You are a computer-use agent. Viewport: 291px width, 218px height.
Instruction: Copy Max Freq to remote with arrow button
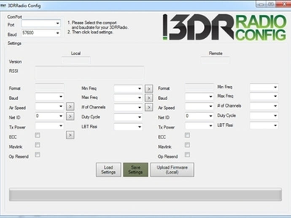point(149,98)
